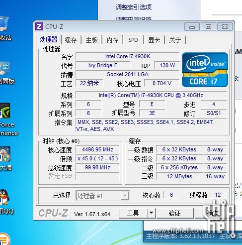Maximize the CPU-Z window

208,27
